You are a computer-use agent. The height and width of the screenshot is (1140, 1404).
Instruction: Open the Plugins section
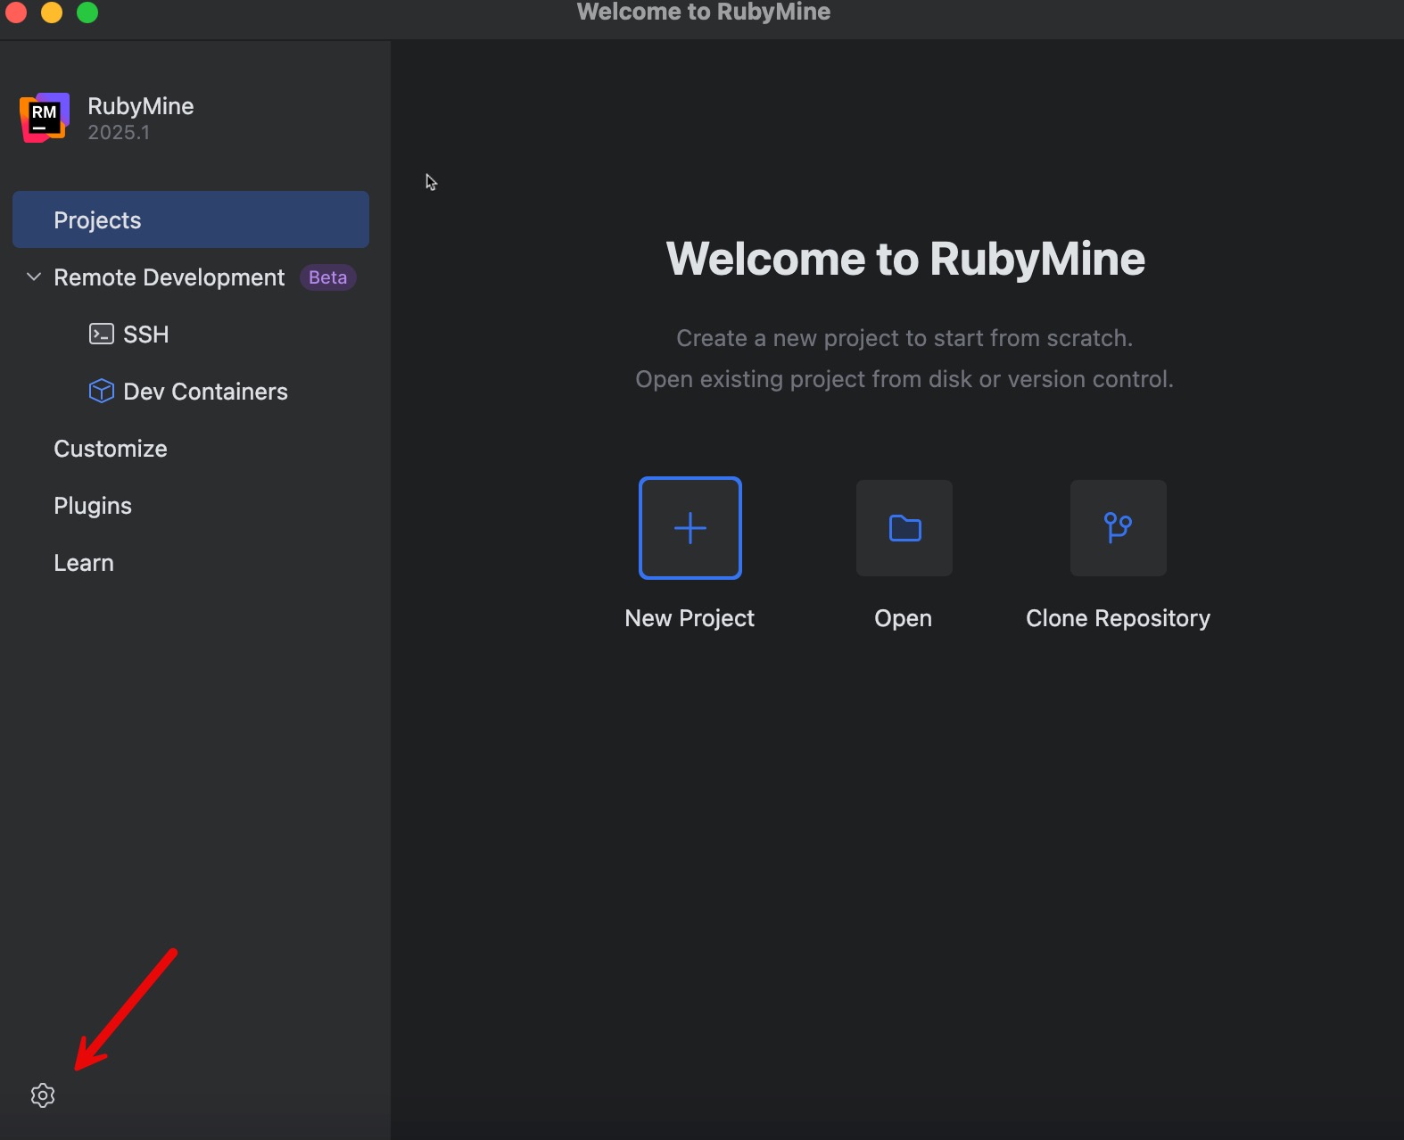point(93,506)
